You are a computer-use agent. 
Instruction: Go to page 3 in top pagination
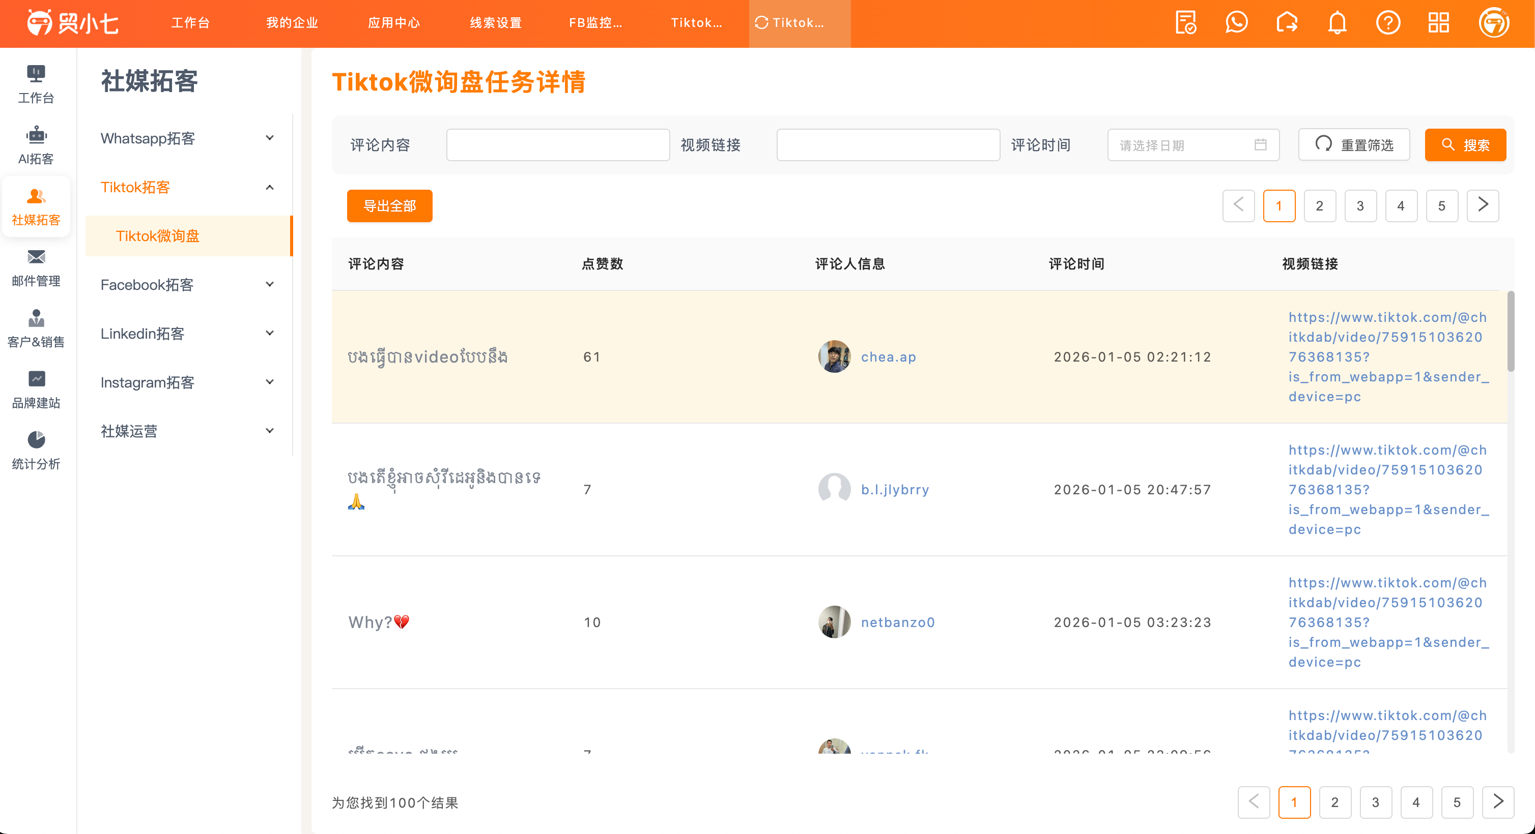pos(1360,206)
